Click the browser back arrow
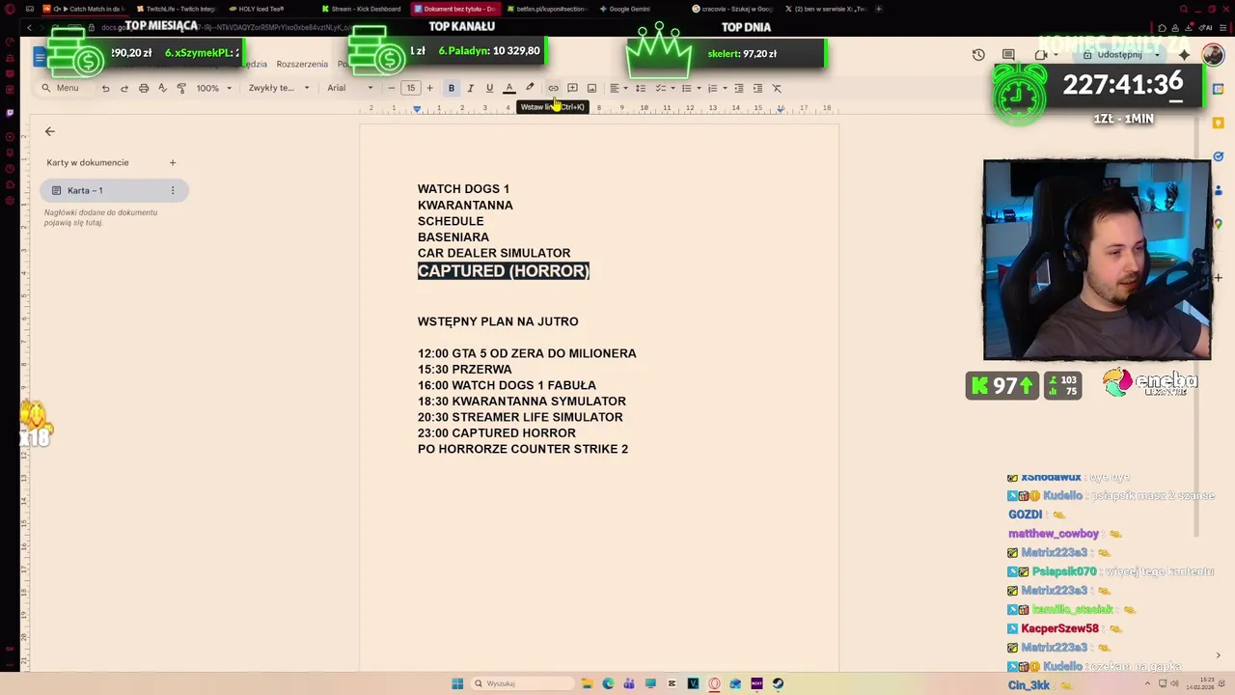The width and height of the screenshot is (1235, 695). [x=30, y=28]
